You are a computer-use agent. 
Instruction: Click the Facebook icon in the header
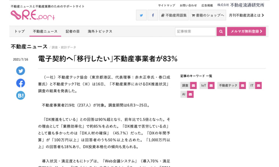pyautogui.click(x=153, y=15)
